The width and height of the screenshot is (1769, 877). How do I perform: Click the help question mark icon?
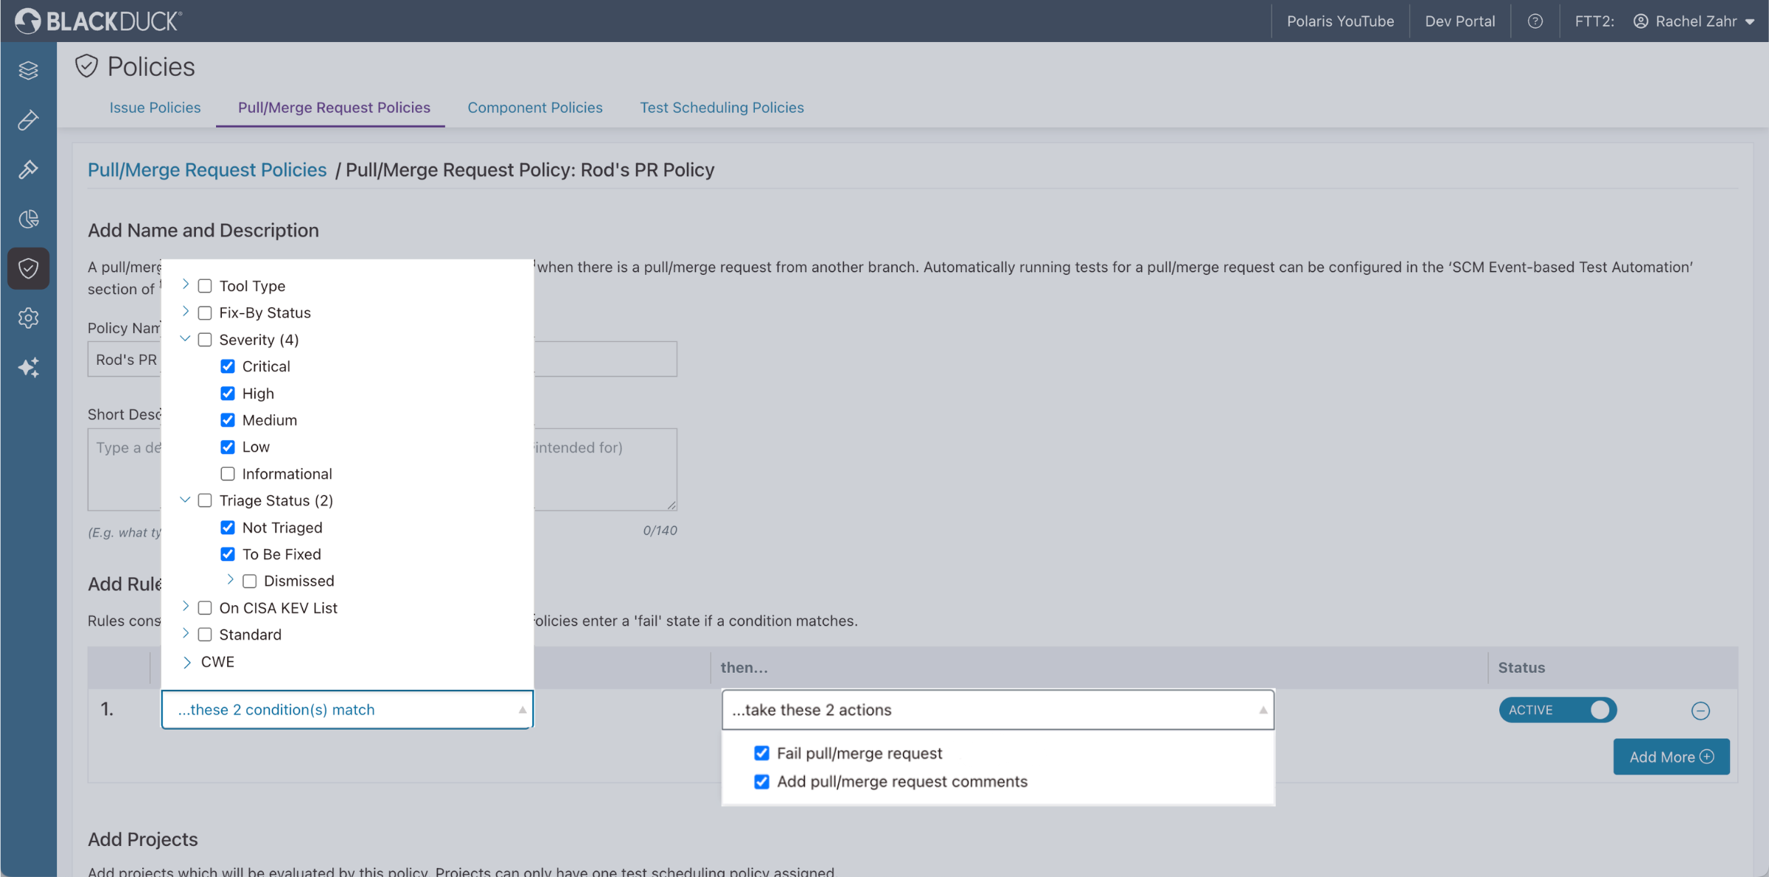click(1535, 21)
